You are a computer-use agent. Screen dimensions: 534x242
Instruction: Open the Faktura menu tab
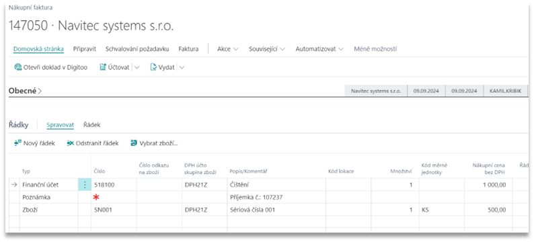click(188, 49)
